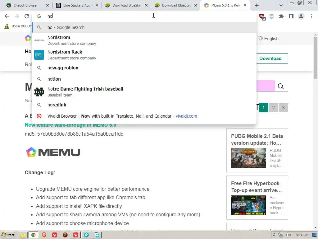Close the Blue Stacks 2 App tab
The height and width of the screenshot is (239, 318).
point(97,5)
